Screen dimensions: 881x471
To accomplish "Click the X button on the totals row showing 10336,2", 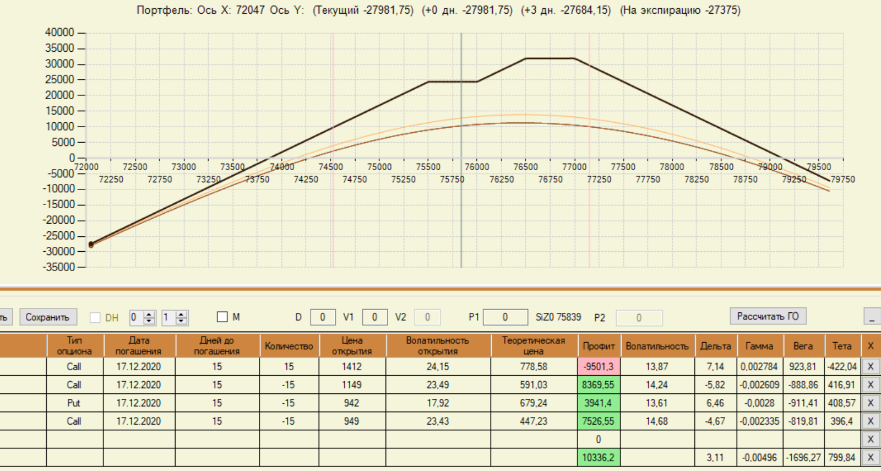I will click(871, 457).
